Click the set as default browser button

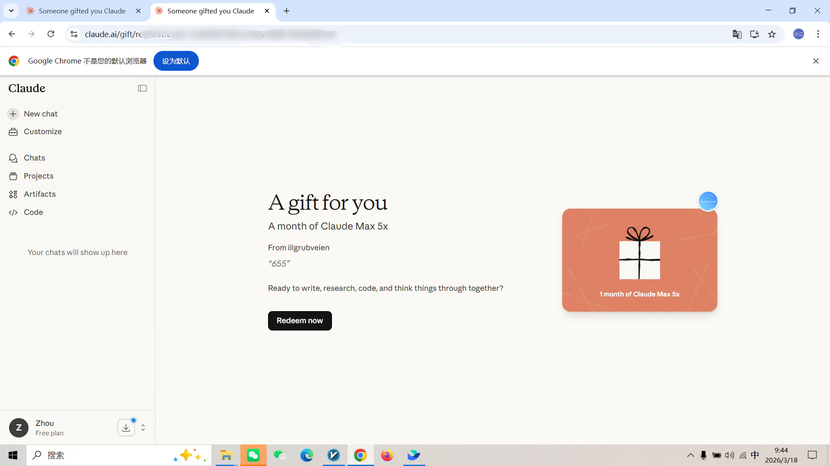click(x=176, y=61)
